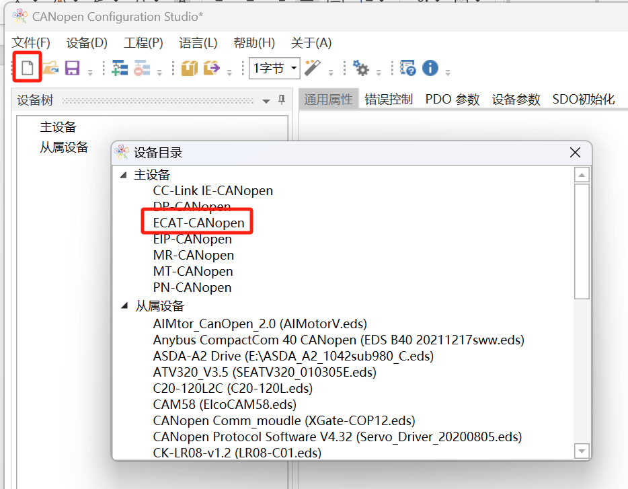Select ASDA-A2 Drive slave device

pyautogui.click(x=294, y=356)
